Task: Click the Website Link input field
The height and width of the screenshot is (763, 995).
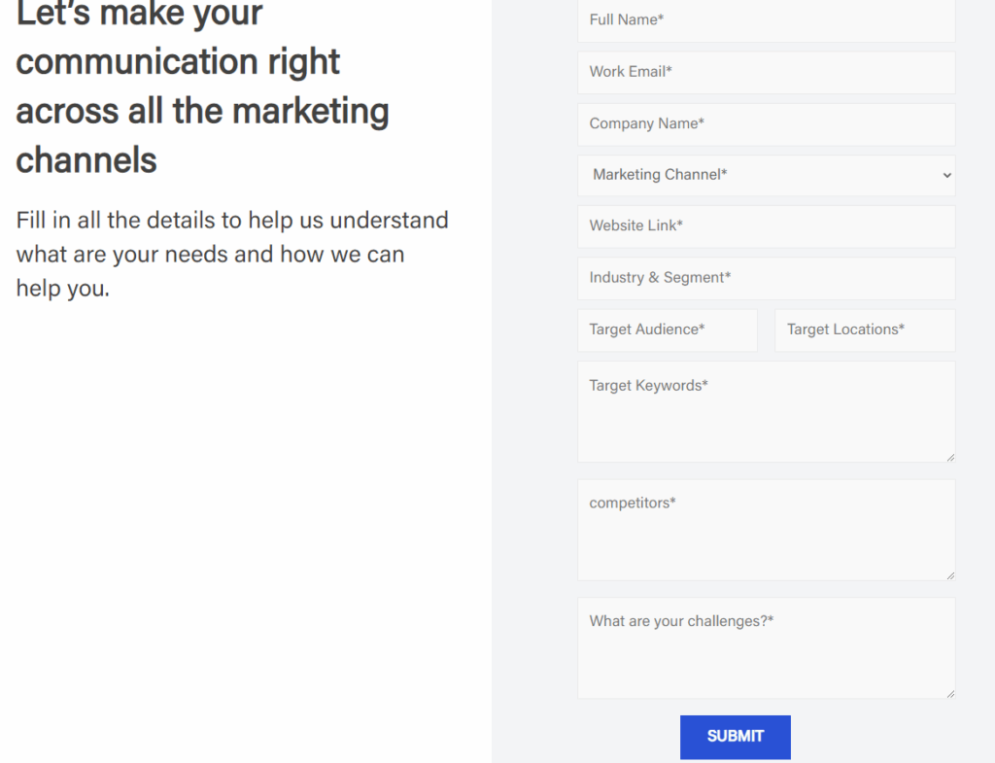Action: [766, 225]
